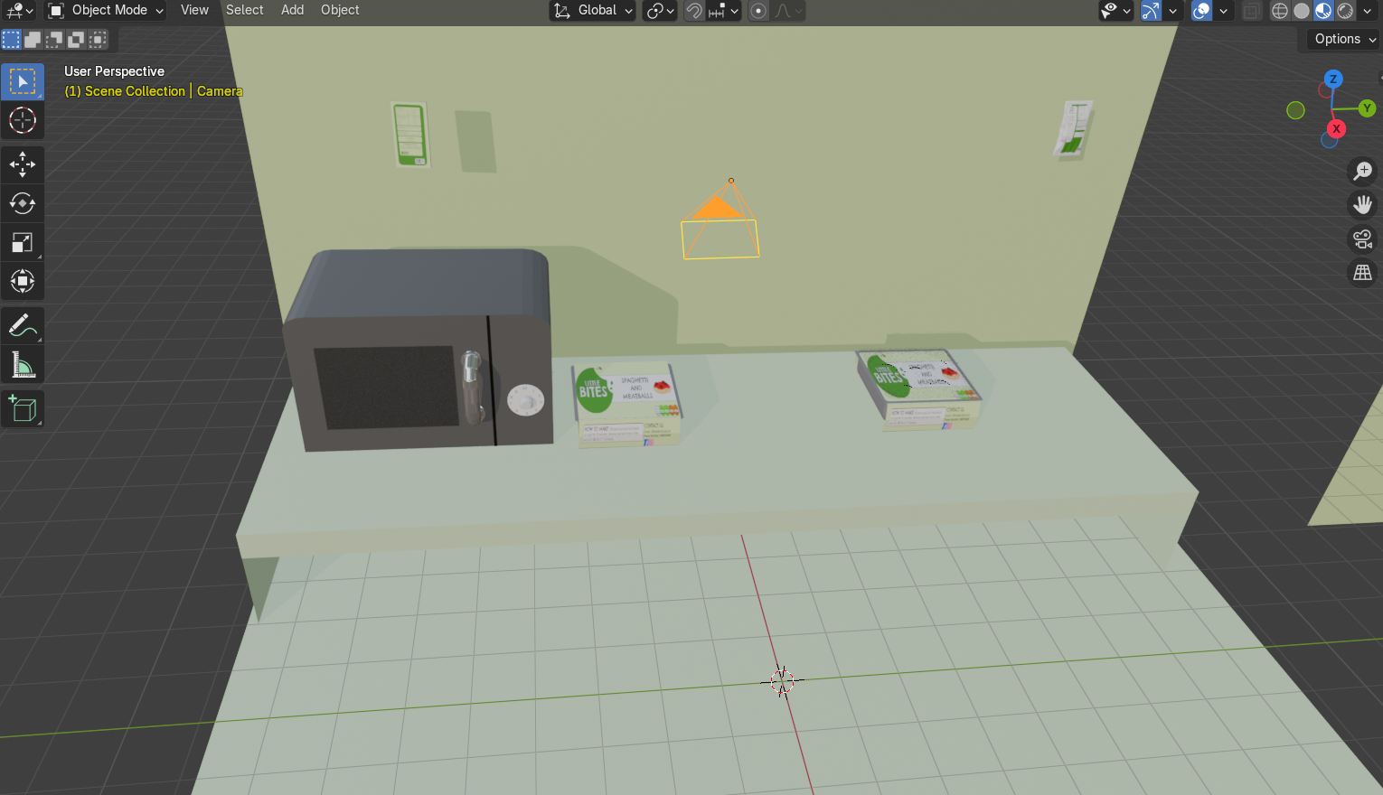This screenshot has height=795, width=1383.
Task: Toggle snapping magnet in header
Action: click(694, 11)
